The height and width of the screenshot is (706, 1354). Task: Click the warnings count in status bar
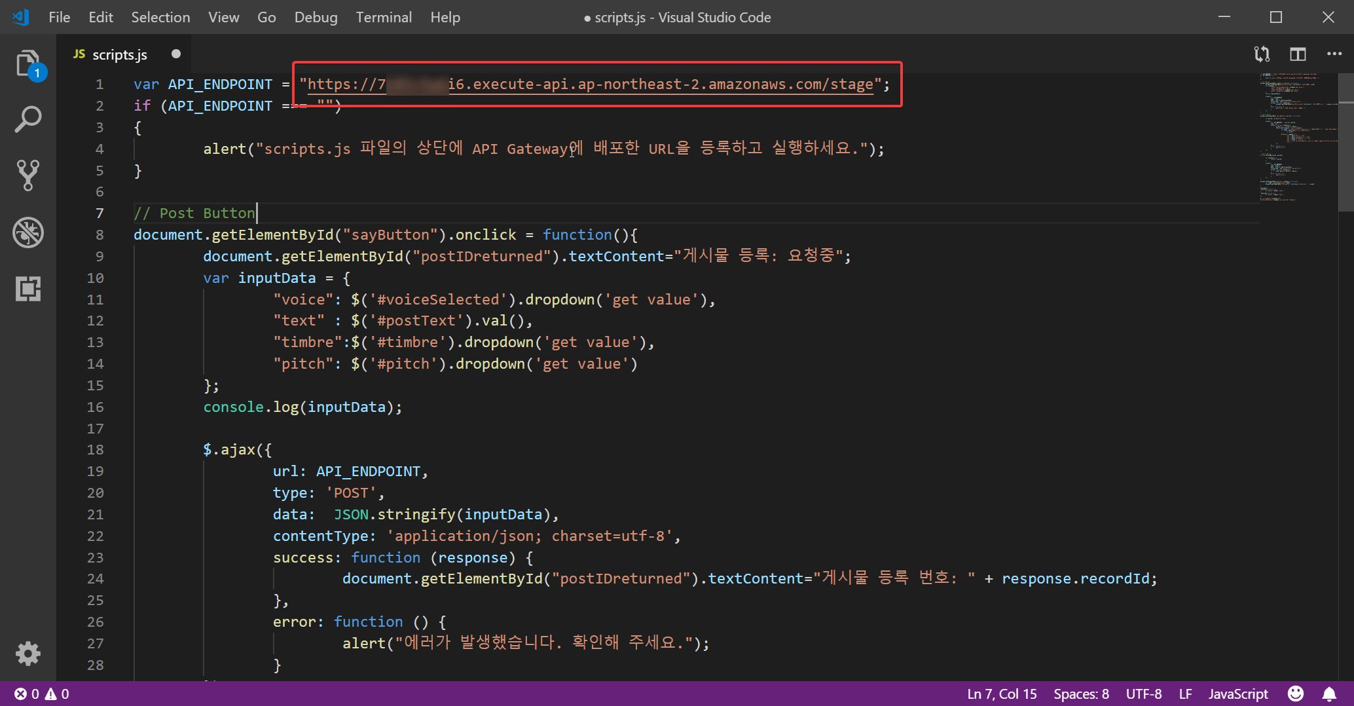click(57, 694)
